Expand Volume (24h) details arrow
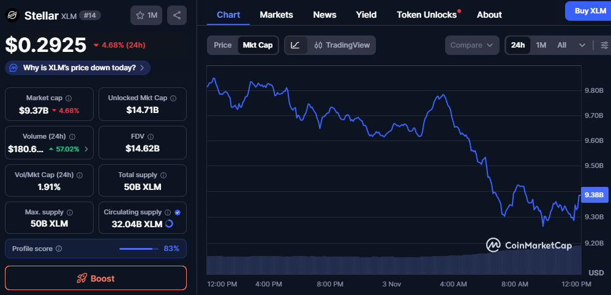 (x=86, y=148)
